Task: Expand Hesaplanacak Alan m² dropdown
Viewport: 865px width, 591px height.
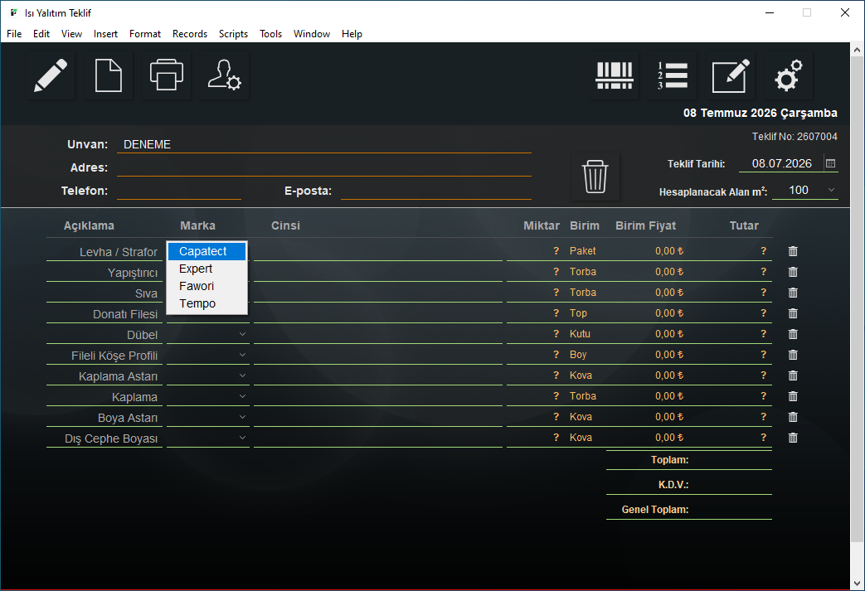Action: pyautogui.click(x=831, y=190)
